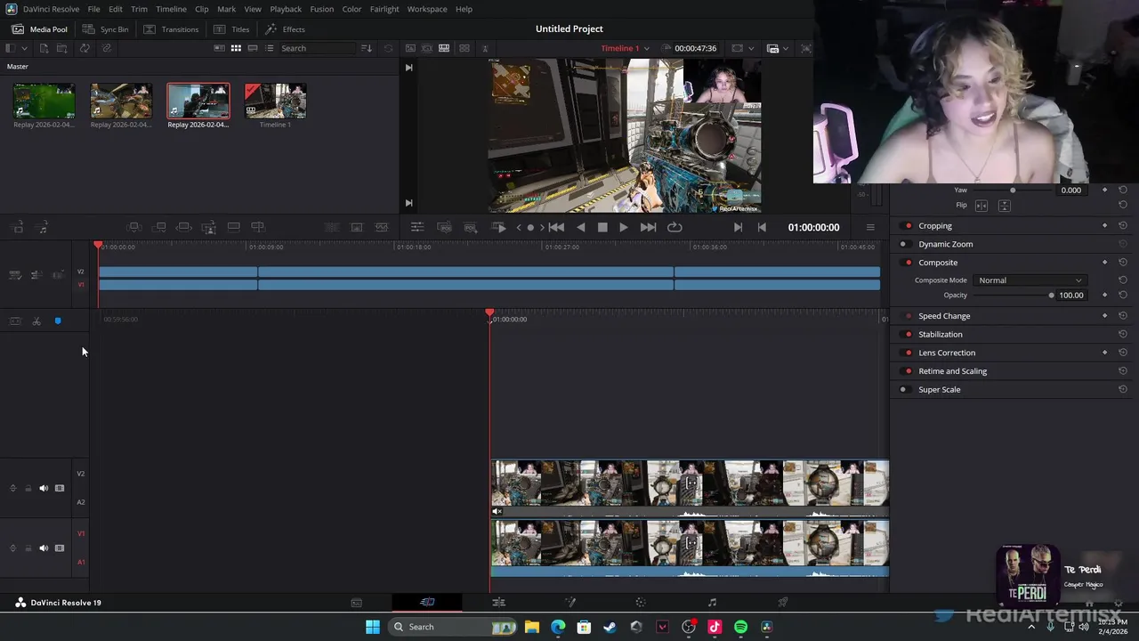Open Steam from the Windows taskbar
The image size is (1139, 641).
click(x=610, y=627)
